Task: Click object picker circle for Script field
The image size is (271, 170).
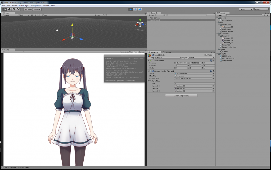Action: [214, 73]
